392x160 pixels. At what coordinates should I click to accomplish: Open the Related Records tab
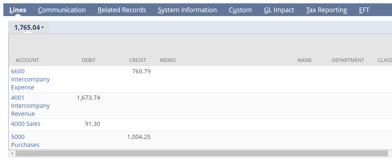[x=122, y=10]
